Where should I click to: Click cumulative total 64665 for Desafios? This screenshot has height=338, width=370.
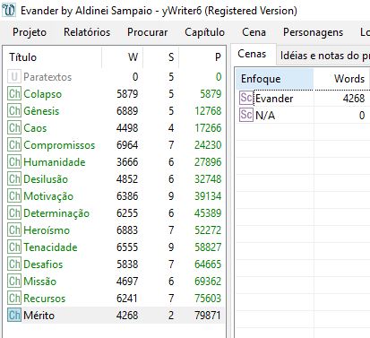[208, 264]
